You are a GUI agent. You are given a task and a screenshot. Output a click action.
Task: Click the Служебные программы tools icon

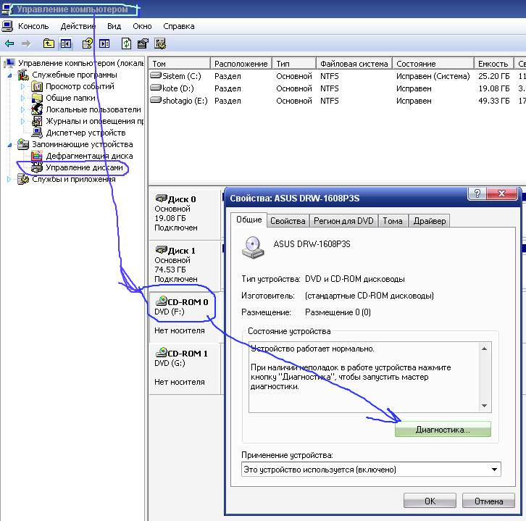(x=23, y=75)
